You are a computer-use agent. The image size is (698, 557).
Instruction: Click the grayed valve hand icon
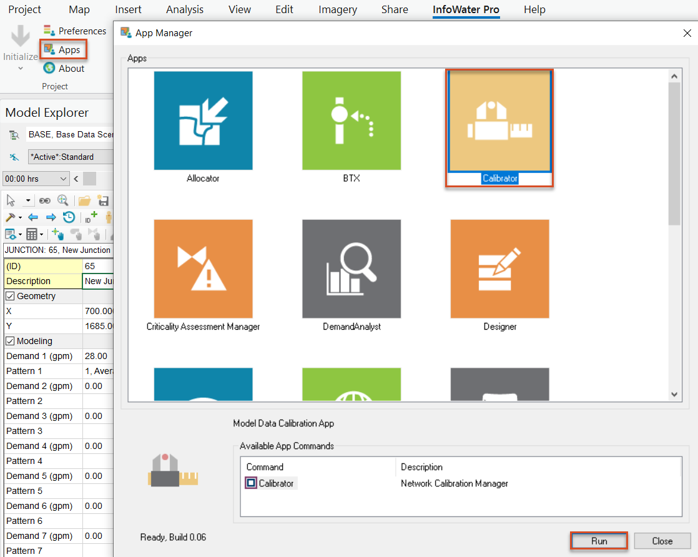[94, 234]
